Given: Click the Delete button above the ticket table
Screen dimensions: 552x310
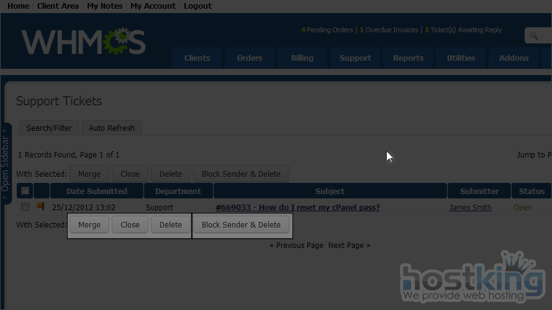Looking at the screenshot, I should point(171,174).
